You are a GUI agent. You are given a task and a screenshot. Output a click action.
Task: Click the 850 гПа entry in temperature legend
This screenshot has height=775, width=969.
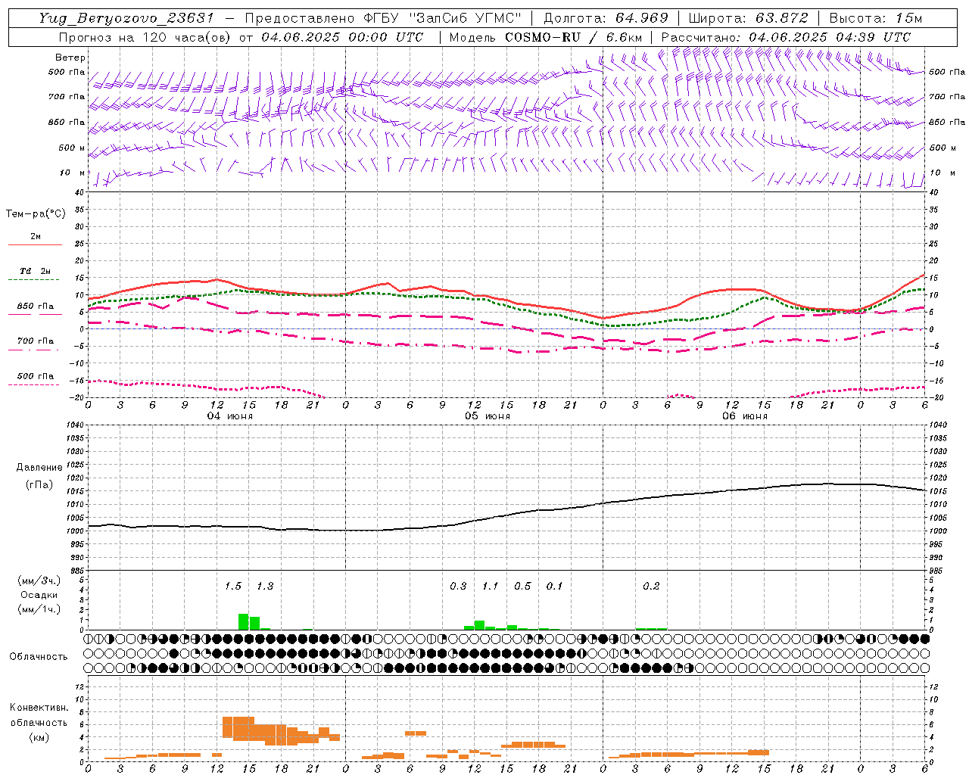pyautogui.click(x=36, y=307)
